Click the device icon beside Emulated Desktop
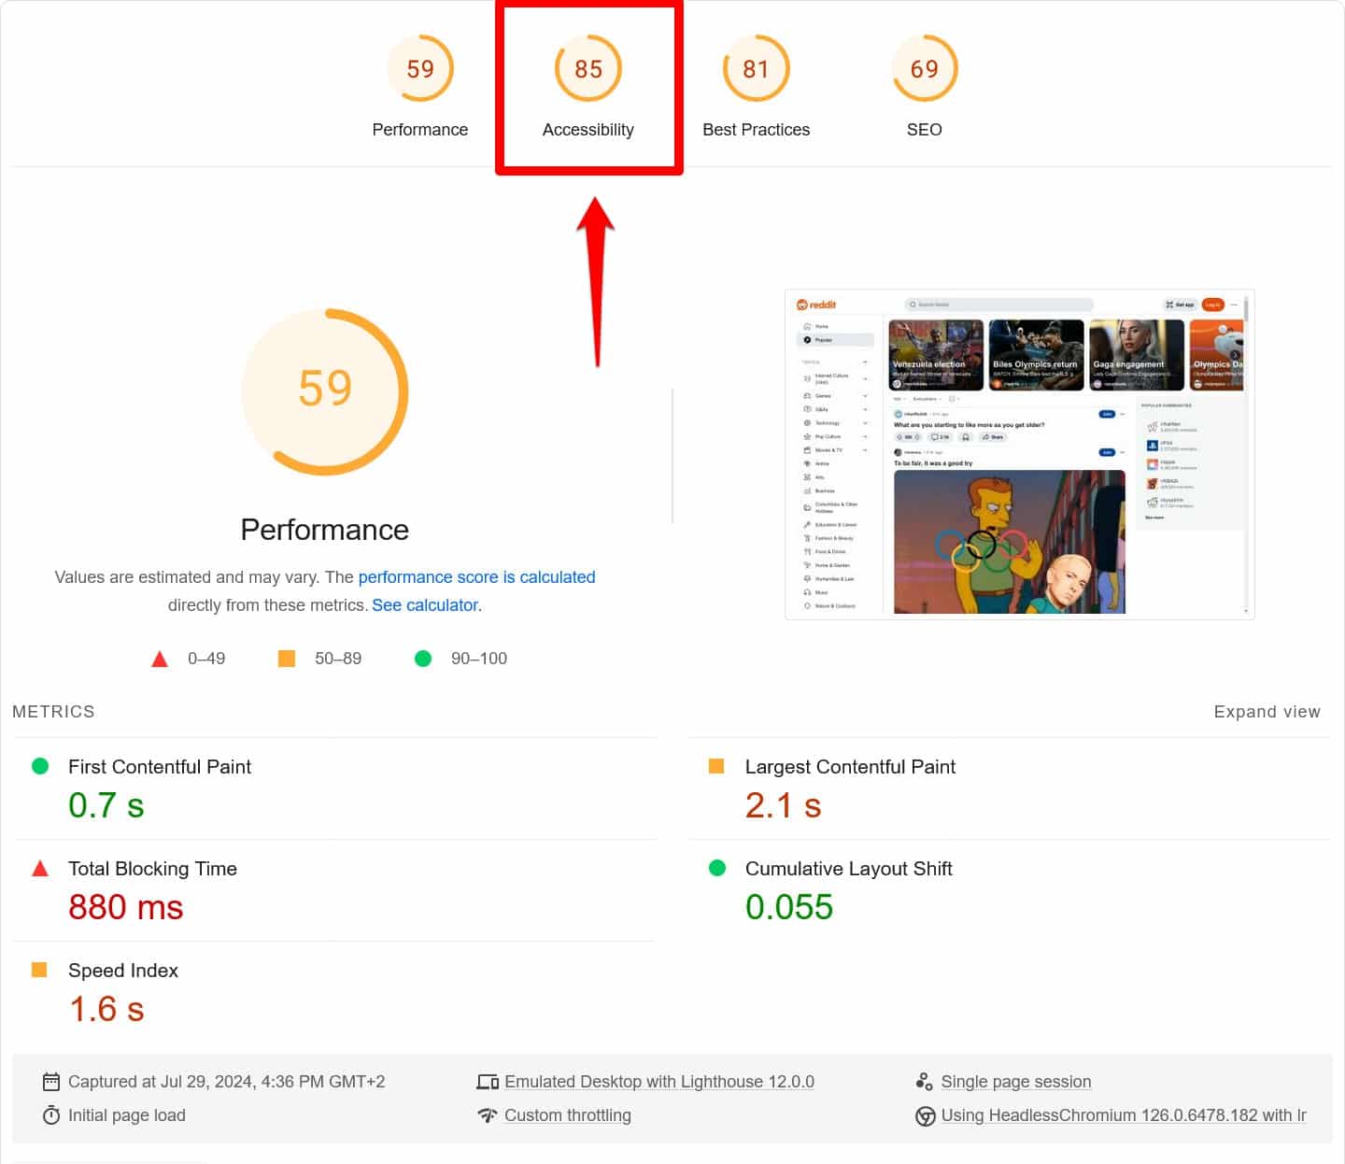1345x1164 pixels. click(x=488, y=1082)
